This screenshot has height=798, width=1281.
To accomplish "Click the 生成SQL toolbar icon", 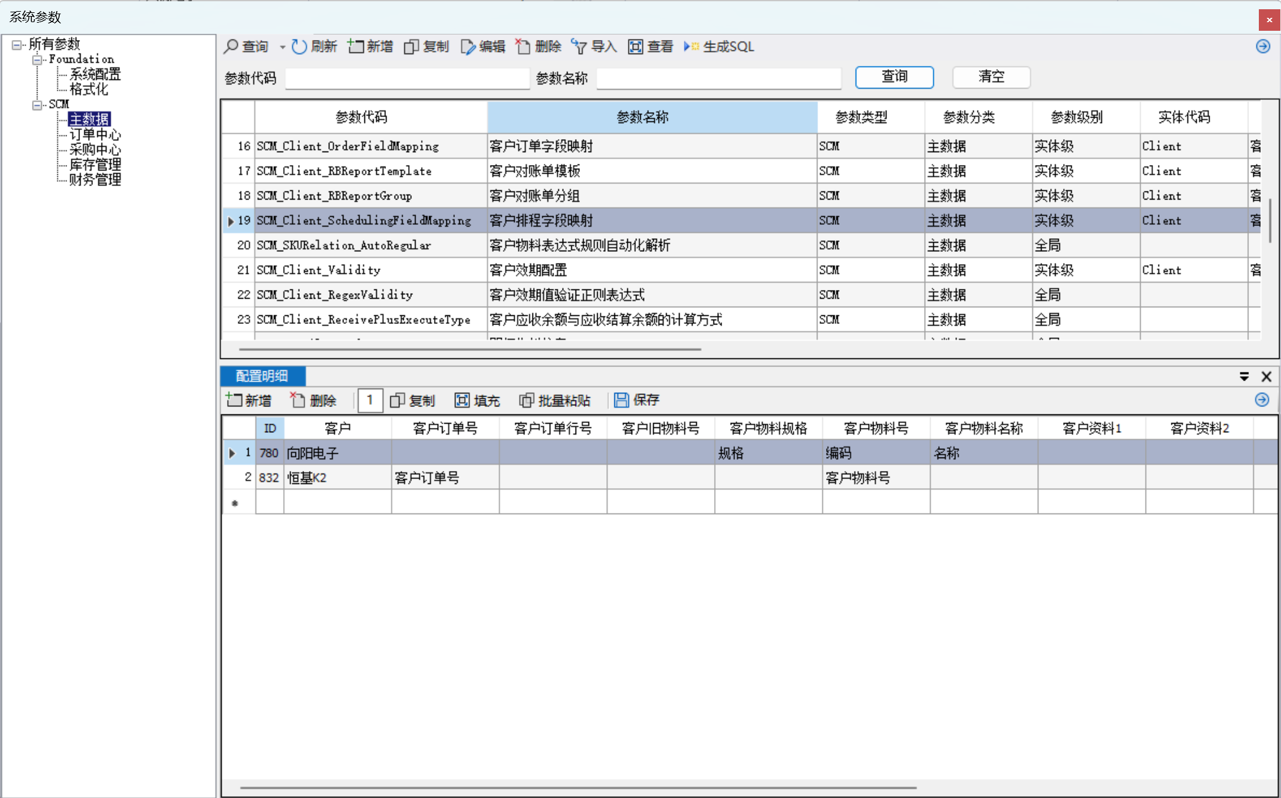I will (x=691, y=47).
